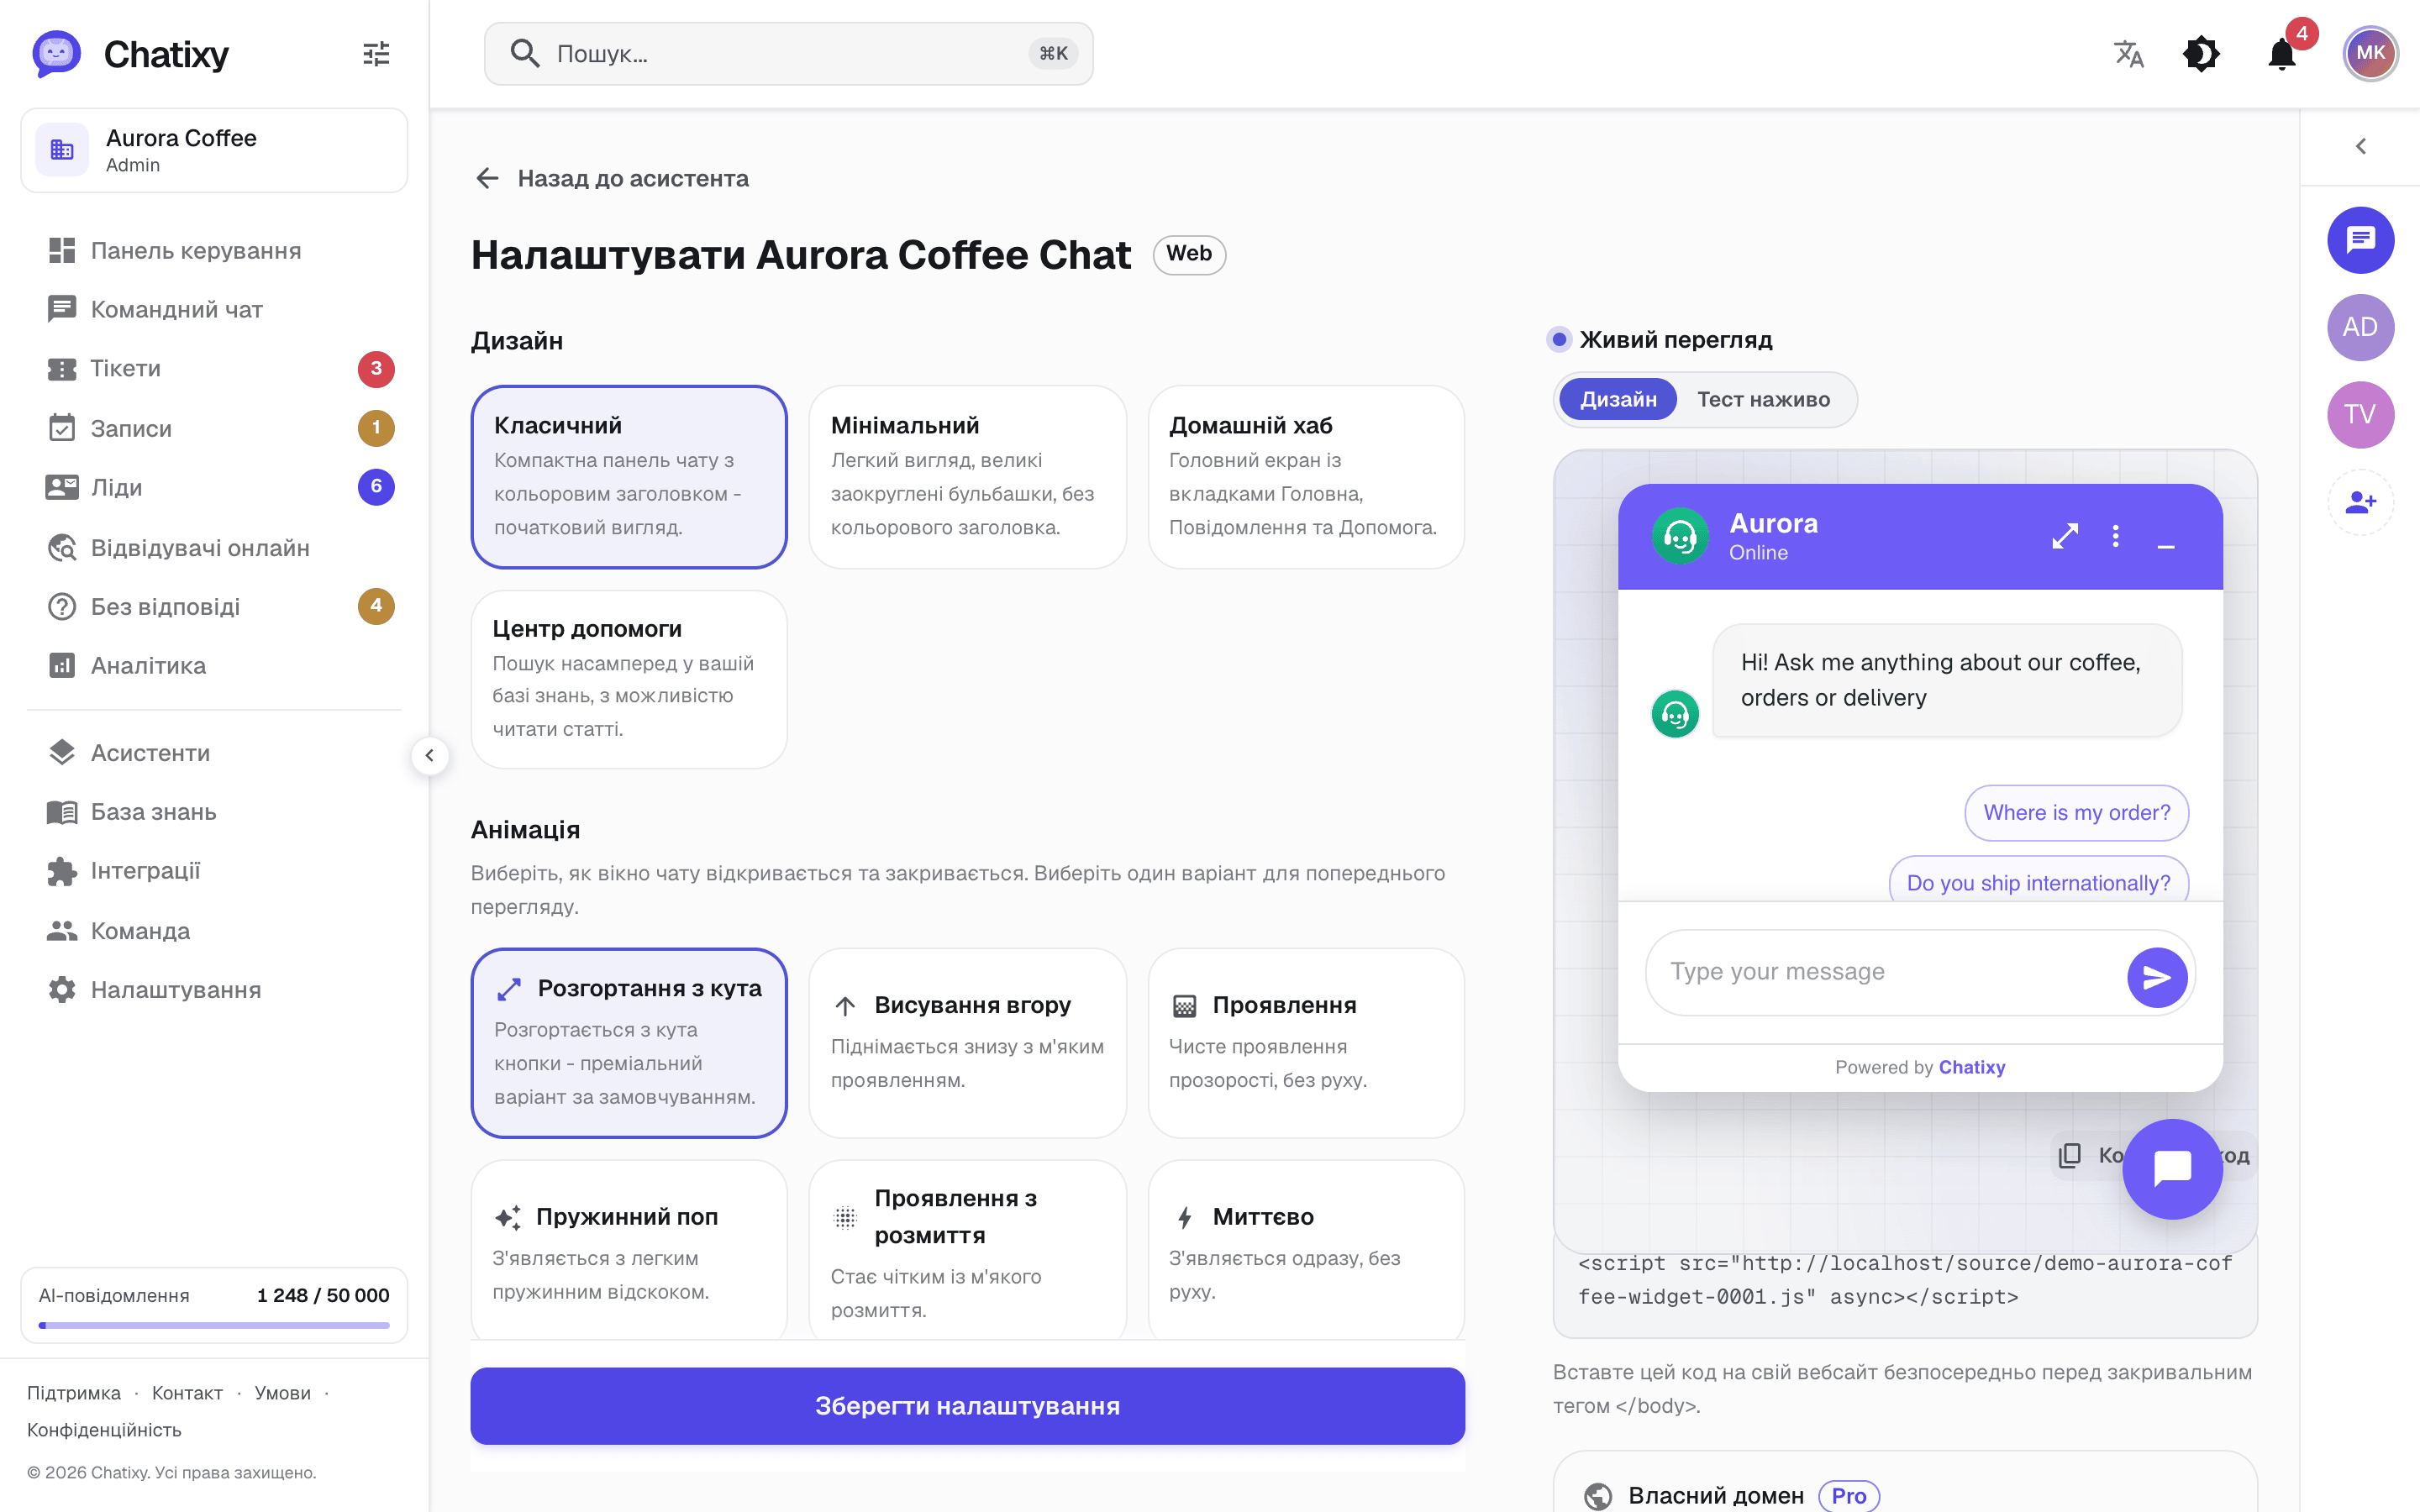Select the TV avatar in right rail
The width and height of the screenshot is (2420, 1512).
coord(2360,414)
